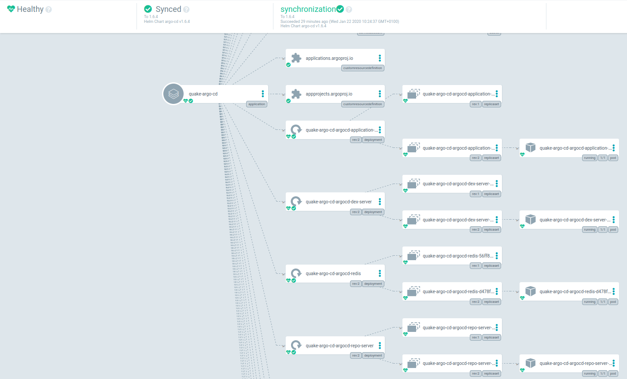The height and width of the screenshot is (379, 627).
Task: Select the quake-argo-cd application layers icon
Action: tap(173, 94)
